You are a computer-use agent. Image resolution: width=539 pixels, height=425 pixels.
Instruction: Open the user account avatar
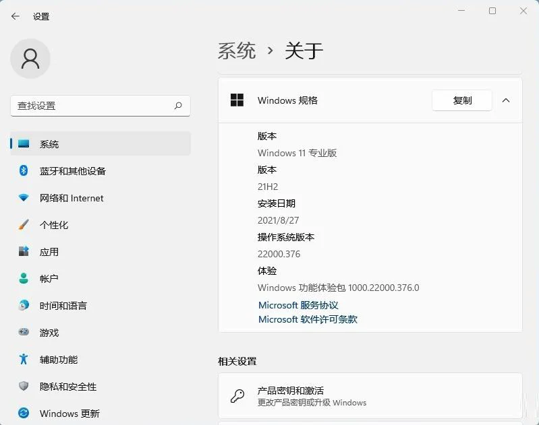[x=30, y=59]
